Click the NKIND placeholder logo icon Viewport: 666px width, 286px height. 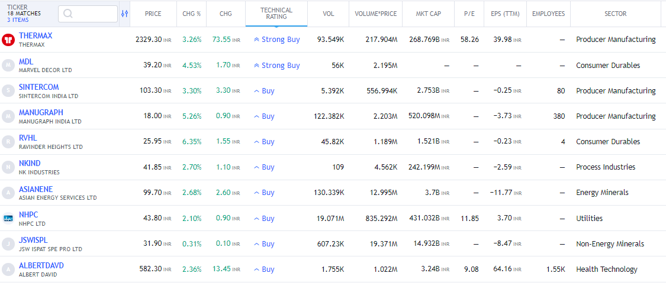(8, 167)
